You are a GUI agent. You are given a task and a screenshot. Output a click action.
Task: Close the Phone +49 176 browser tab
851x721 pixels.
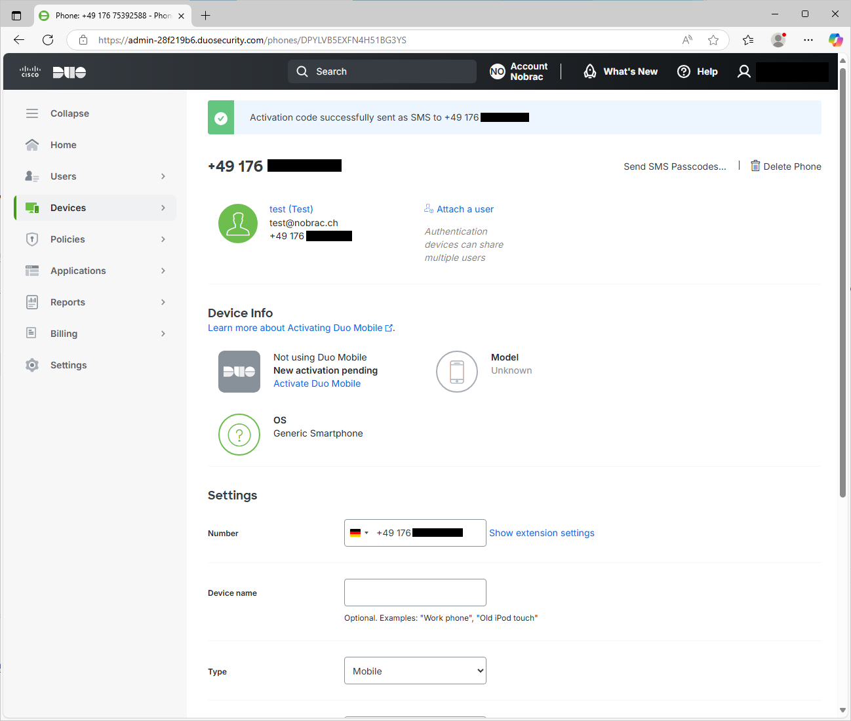click(181, 16)
